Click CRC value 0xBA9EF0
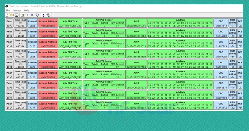Viewport: 249px width, 131px height. click(221, 77)
